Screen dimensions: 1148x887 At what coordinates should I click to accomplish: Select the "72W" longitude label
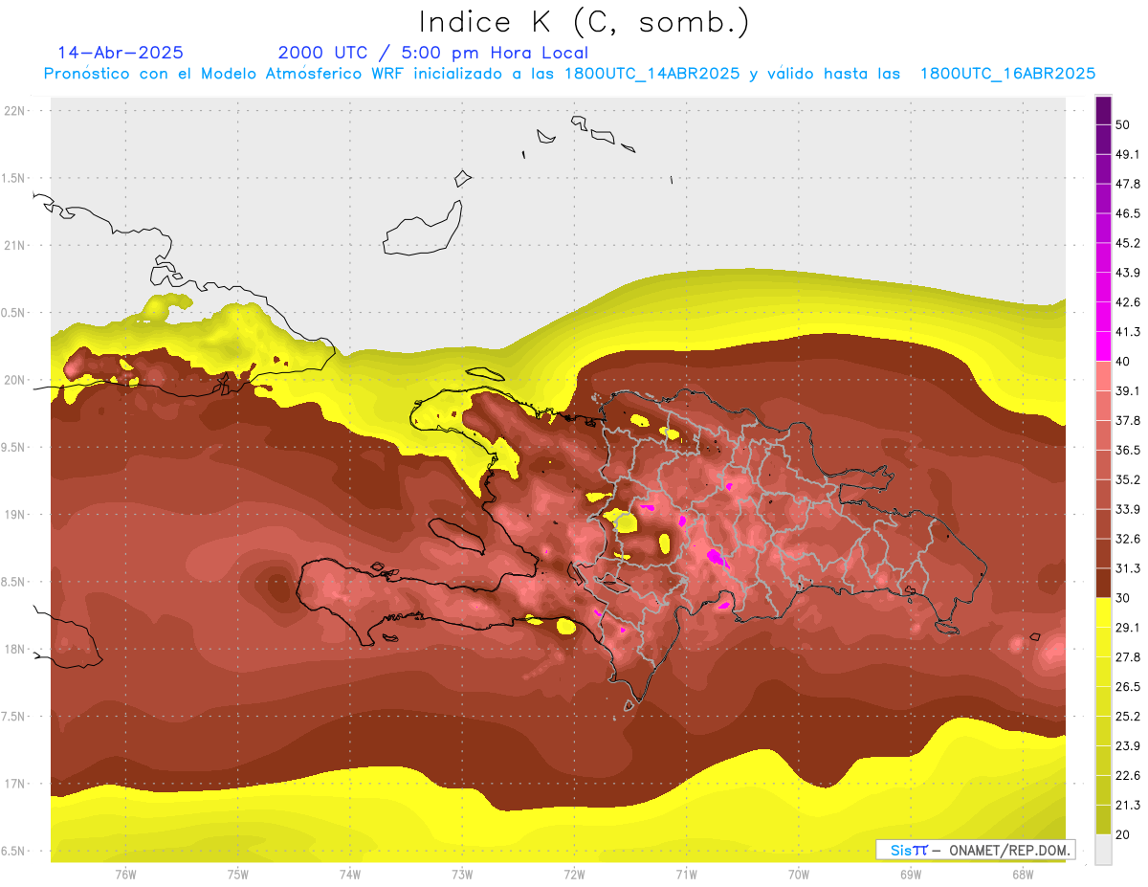[x=574, y=875]
